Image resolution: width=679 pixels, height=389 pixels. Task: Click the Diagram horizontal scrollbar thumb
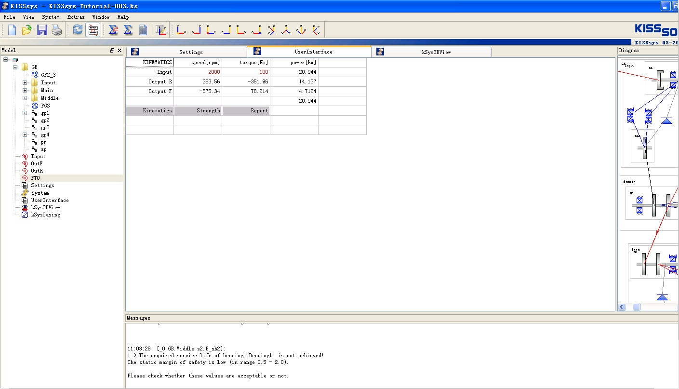click(x=637, y=307)
